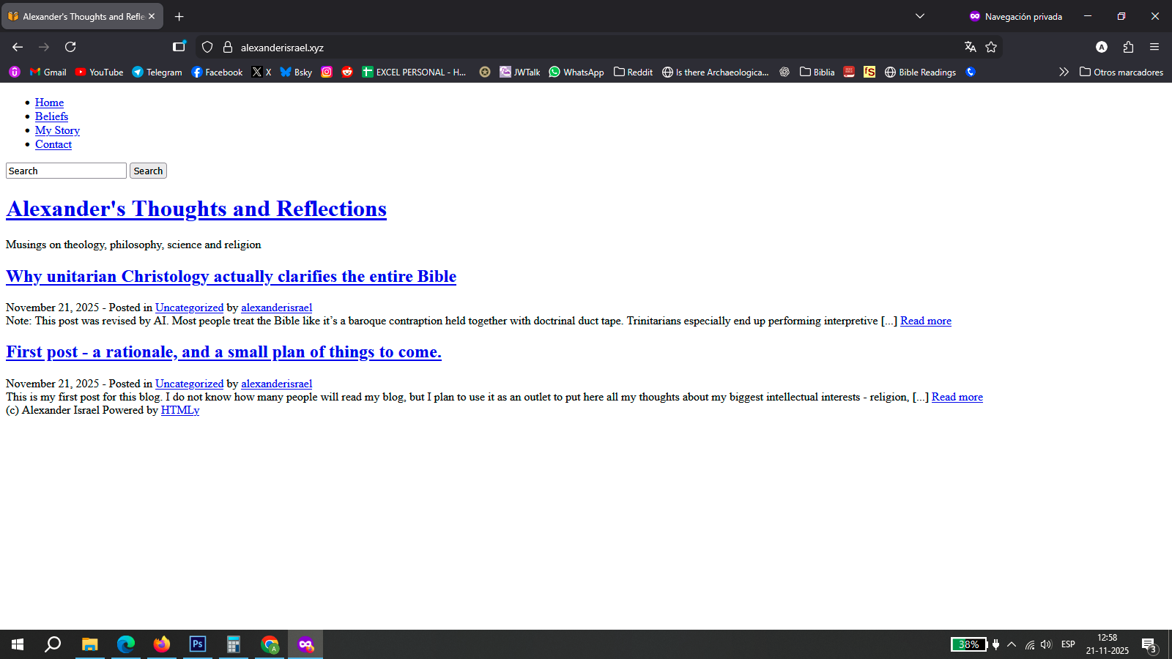Image resolution: width=1172 pixels, height=659 pixels.
Task: Bookmark this page with the star icon
Action: [x=991, y=47]
